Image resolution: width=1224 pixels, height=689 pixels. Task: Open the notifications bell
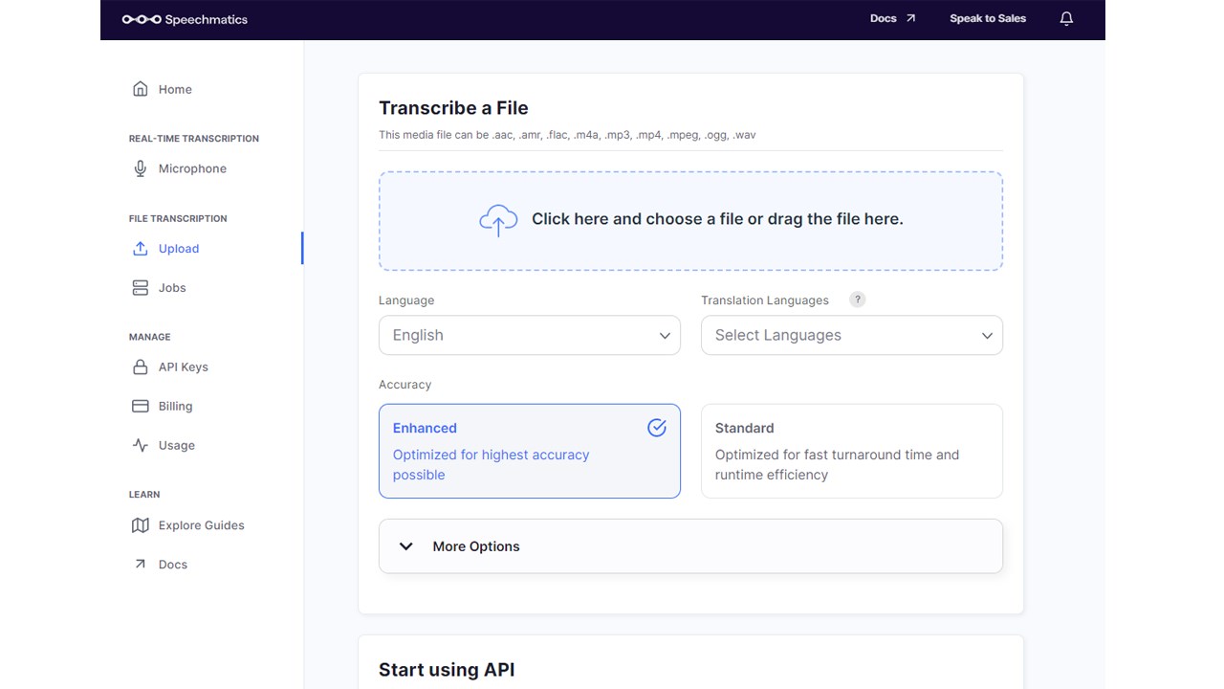(x=1066, y=19)
